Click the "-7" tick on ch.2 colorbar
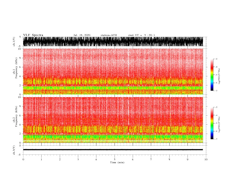The image size is (232, 179). click(x=216, y=139)
